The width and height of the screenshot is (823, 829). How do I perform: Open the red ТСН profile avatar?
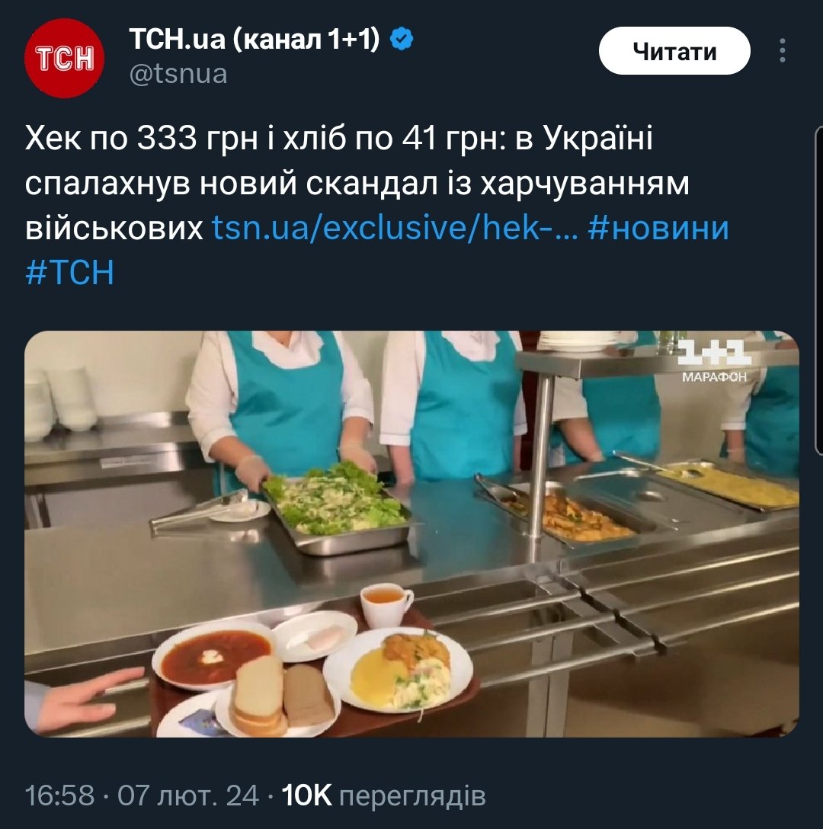pyautogui.click(x=64, y=58)
